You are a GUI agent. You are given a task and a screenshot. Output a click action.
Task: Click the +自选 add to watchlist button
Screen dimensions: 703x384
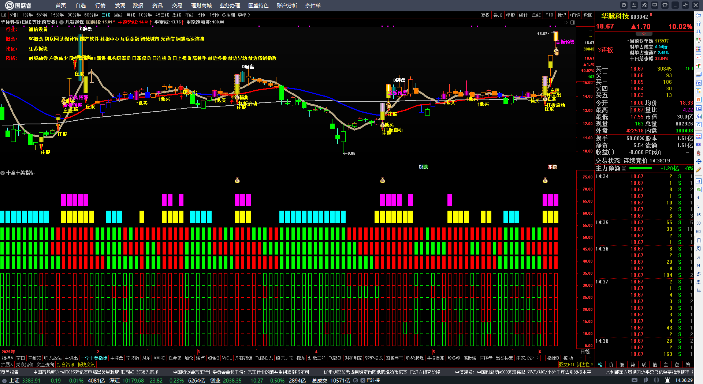(575, 15)
